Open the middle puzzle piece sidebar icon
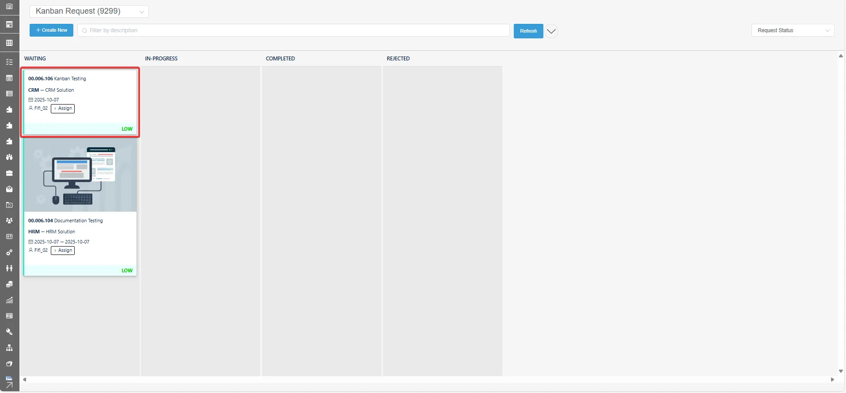Screen dimensions: 846x393 [x=9, y=126]
